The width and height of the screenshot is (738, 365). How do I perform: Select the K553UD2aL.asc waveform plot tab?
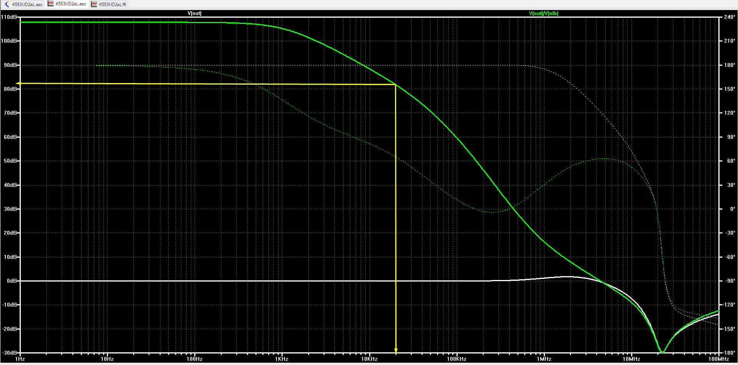pyautogui.click(x=67, y=4)
